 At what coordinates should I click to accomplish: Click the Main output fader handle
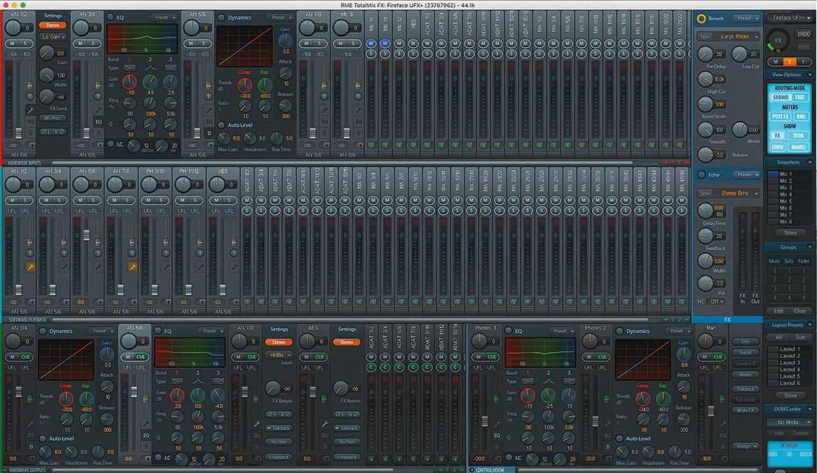(x=710, y=411)
